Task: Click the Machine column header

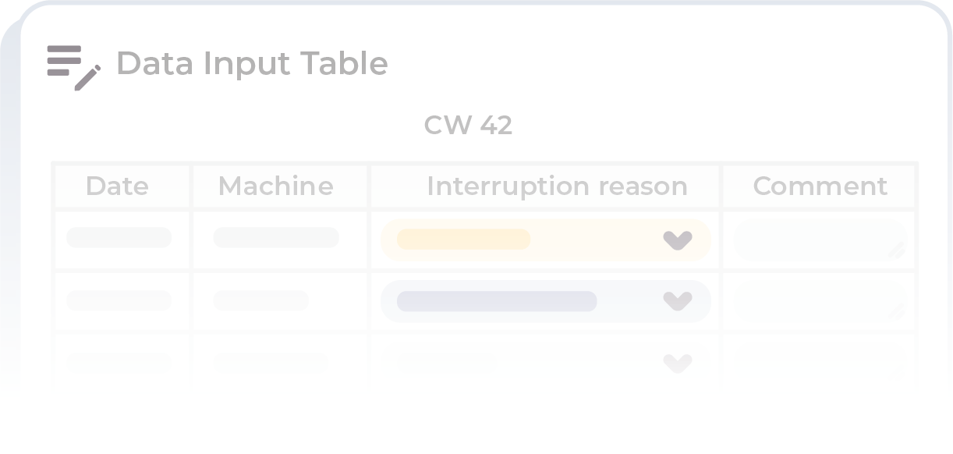Action: 275,186
